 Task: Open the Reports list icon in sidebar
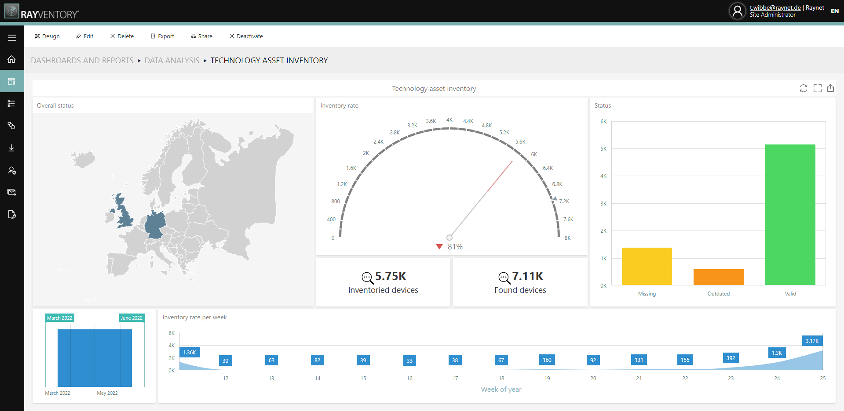pyautogui.click(x=12, y=104)
